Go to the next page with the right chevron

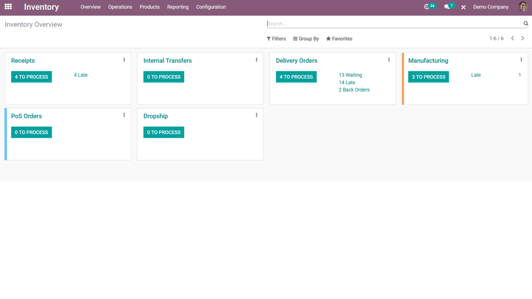(523, 38)
